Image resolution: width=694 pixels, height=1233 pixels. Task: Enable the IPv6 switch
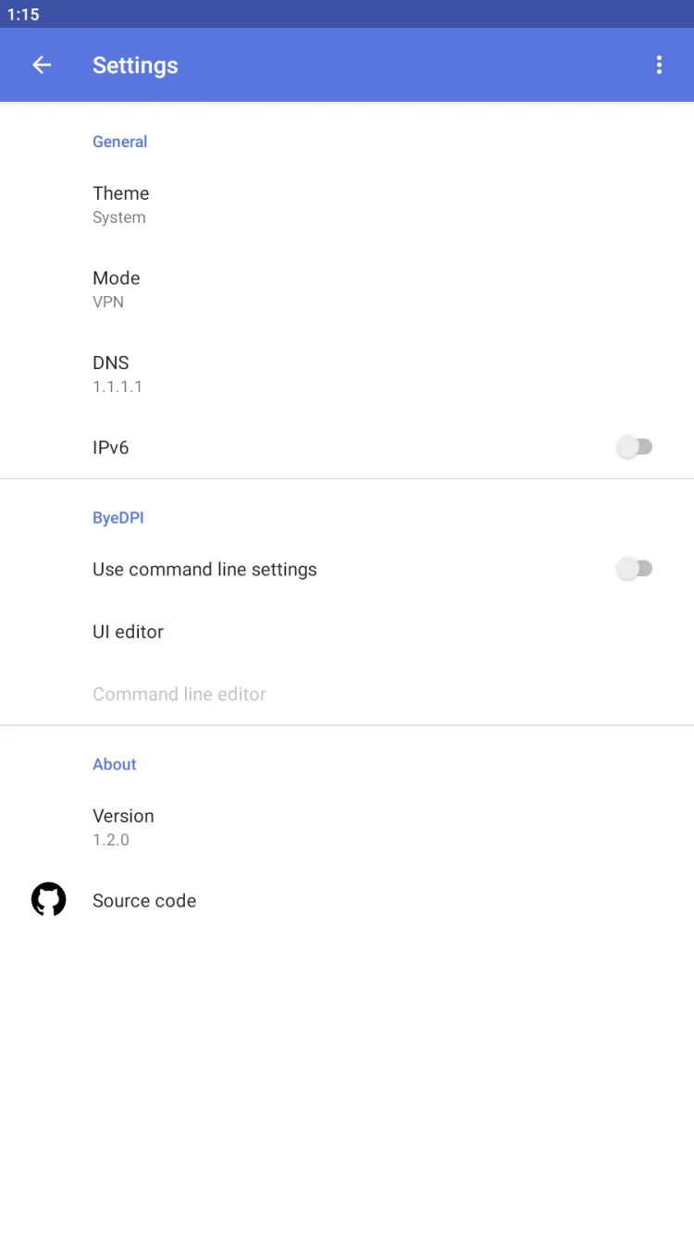635,448
